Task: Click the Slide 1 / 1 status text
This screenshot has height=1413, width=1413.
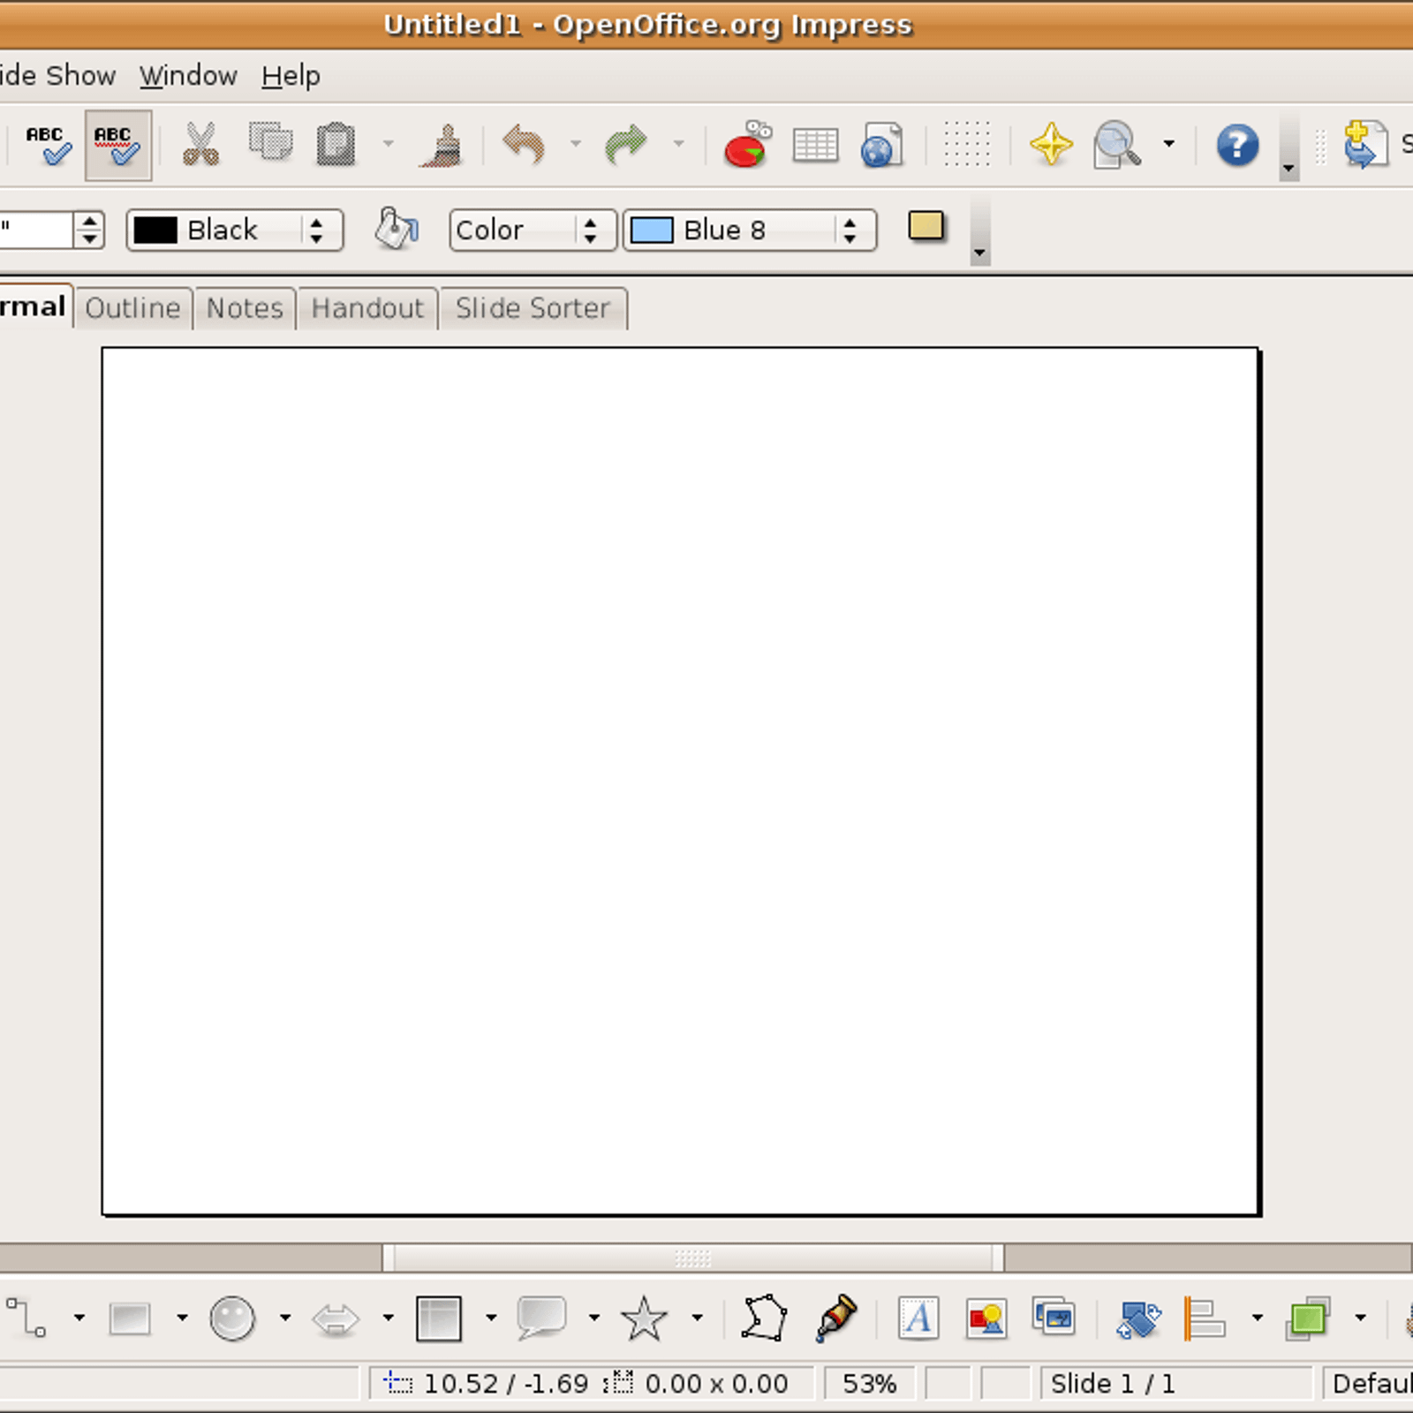Action: click(1113, 1383)
